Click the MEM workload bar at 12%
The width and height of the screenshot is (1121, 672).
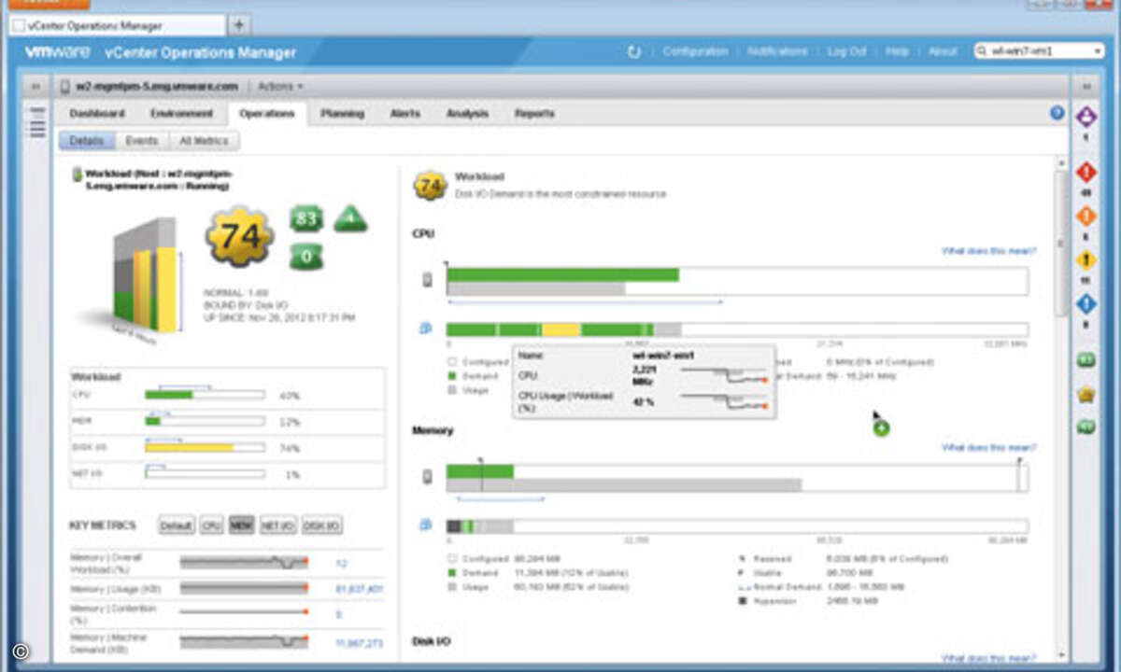click(205, 421)
